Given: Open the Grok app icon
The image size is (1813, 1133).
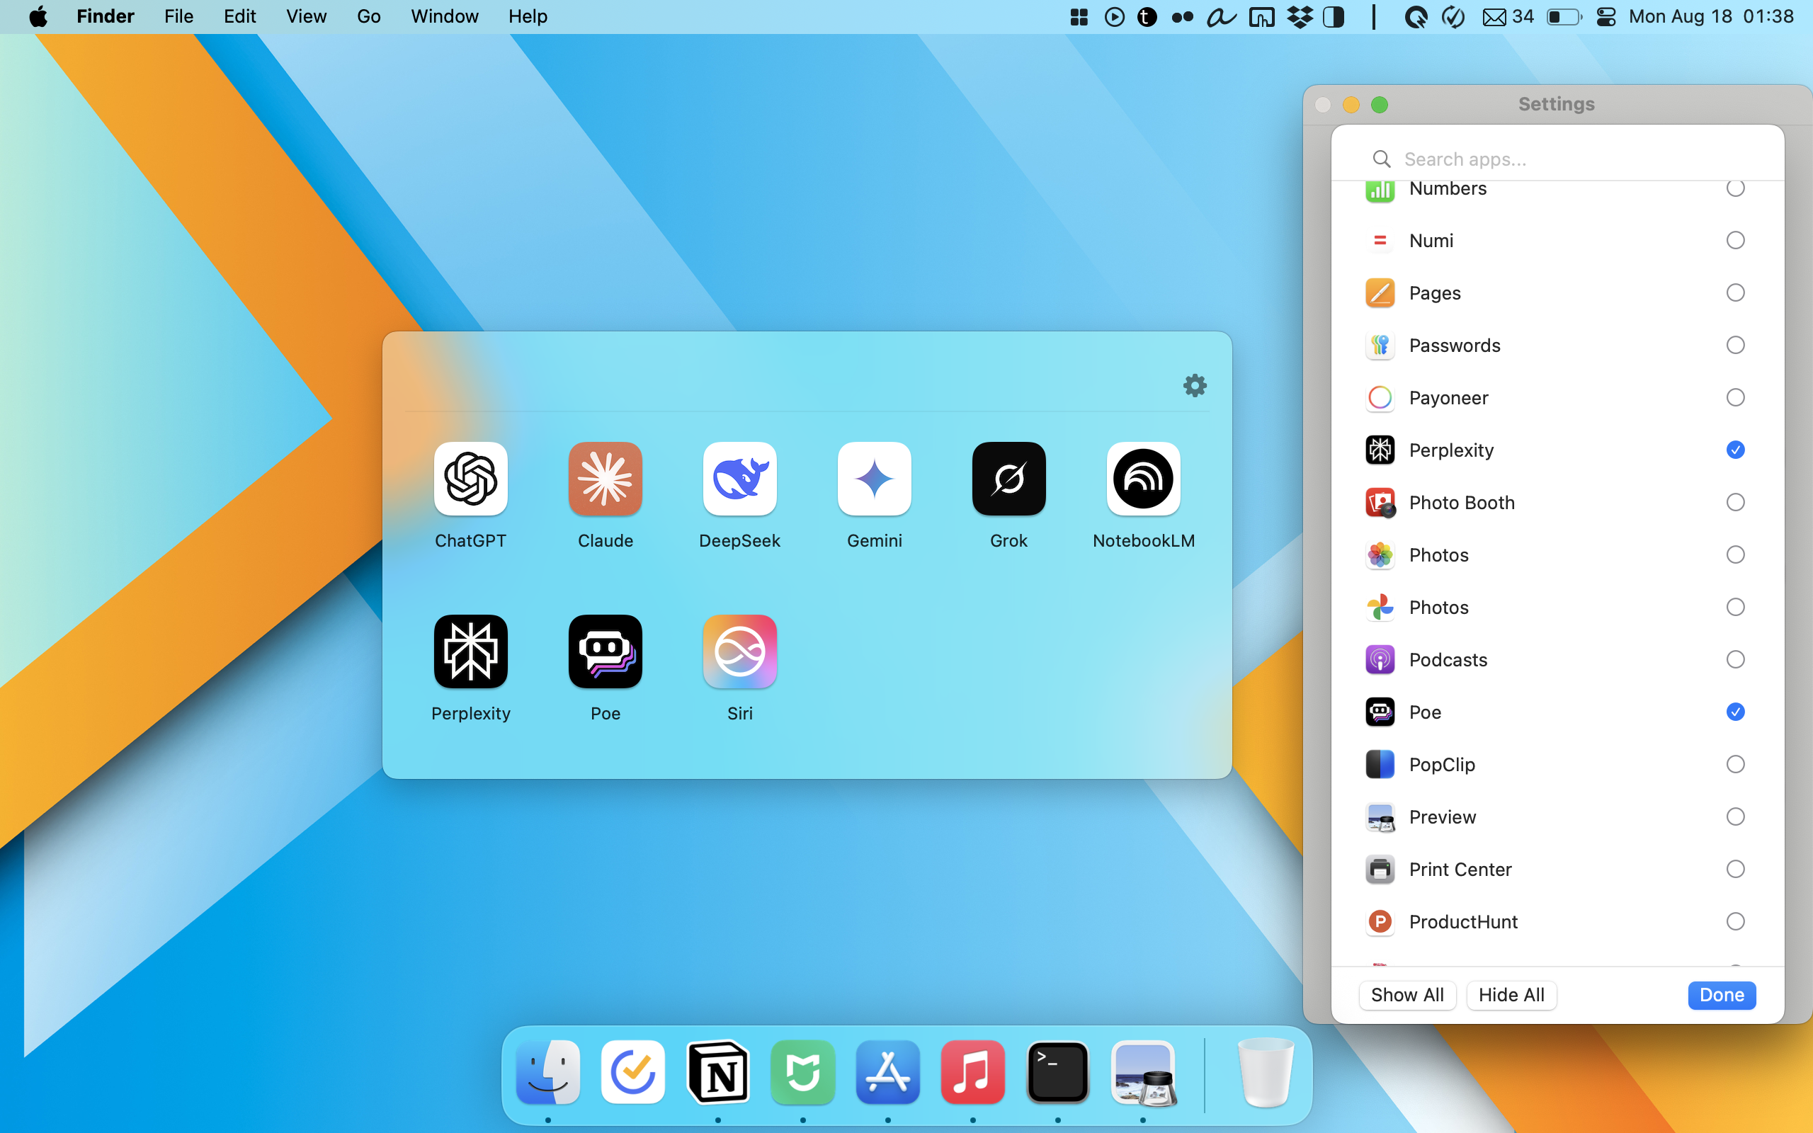Looking at the screenshot, I should pos(1008,479).
